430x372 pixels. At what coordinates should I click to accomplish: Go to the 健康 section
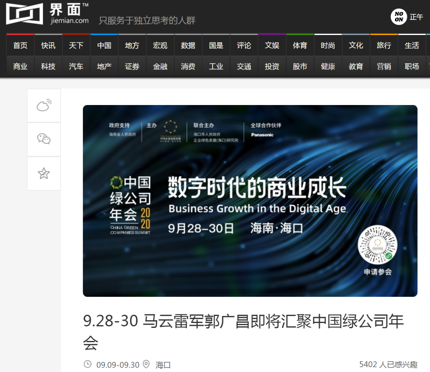click(328, 66)
